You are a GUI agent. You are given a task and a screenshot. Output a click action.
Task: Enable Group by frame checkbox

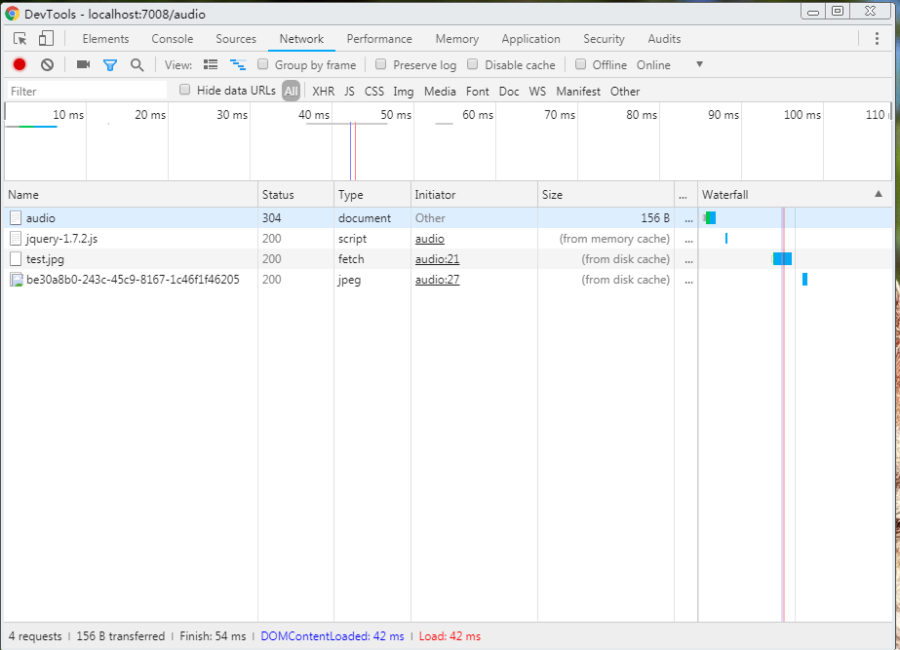[263, 64]
